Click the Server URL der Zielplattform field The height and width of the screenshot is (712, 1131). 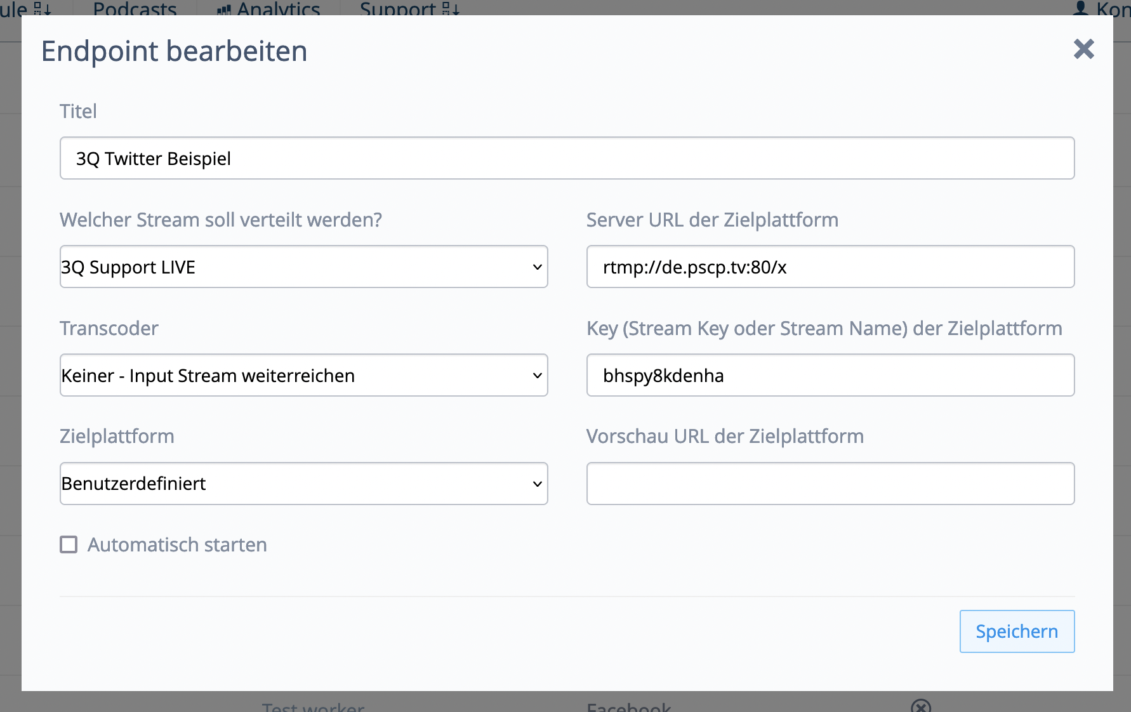click(830, 267)
